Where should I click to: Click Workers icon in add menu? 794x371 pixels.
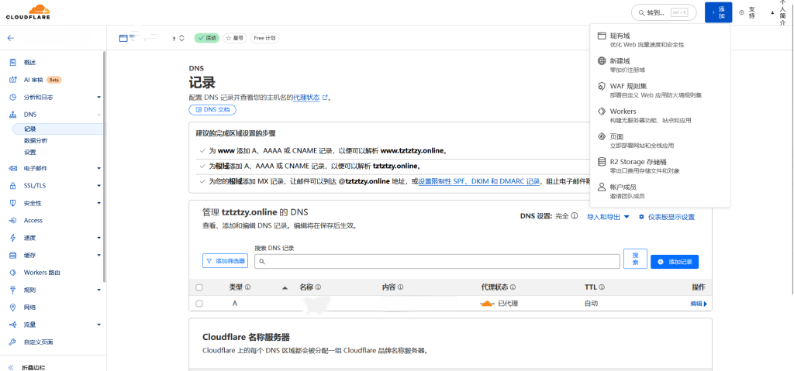pyautogui.click(x=602, y=112)
